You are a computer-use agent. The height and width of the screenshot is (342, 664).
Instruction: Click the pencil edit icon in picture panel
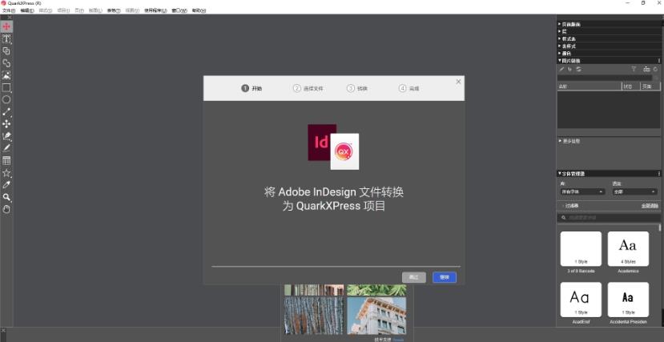tap(562, 69)
